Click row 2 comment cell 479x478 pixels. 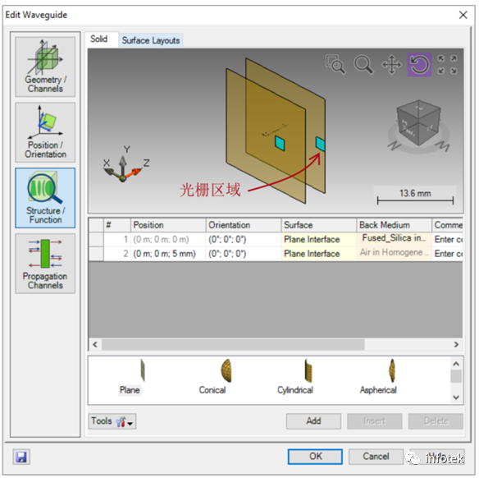pos(448,254)
